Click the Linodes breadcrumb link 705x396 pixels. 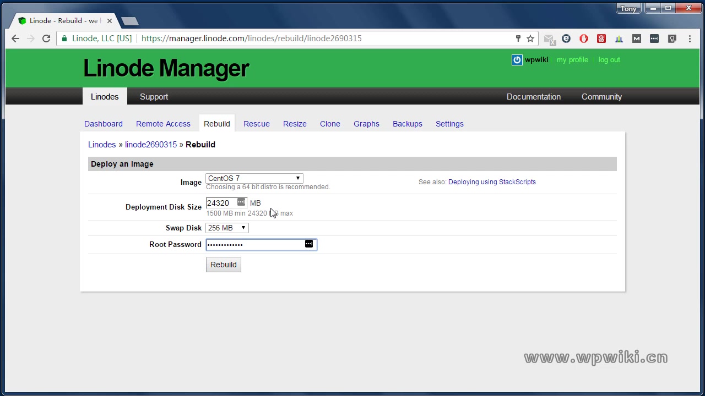[102, 145]
